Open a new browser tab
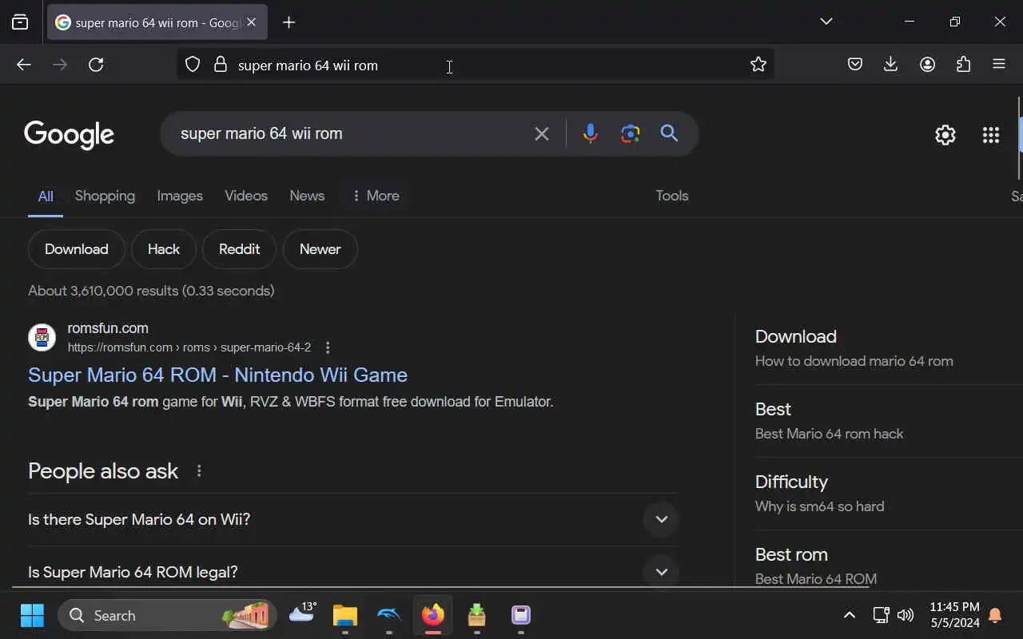 point(289,22)
